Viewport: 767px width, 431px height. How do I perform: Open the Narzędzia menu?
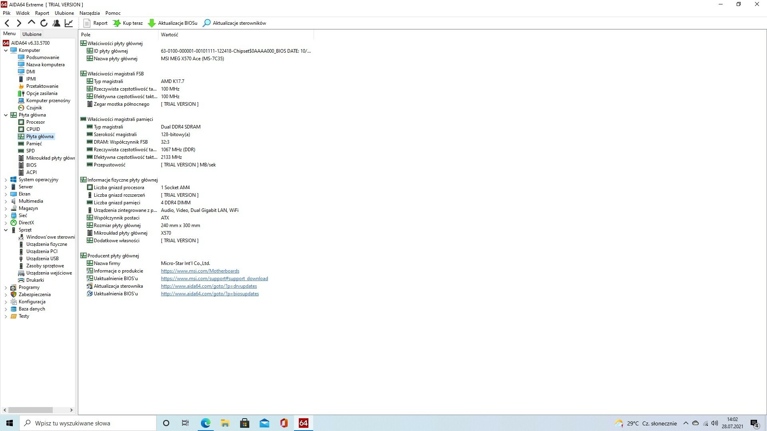pos(89,13)
